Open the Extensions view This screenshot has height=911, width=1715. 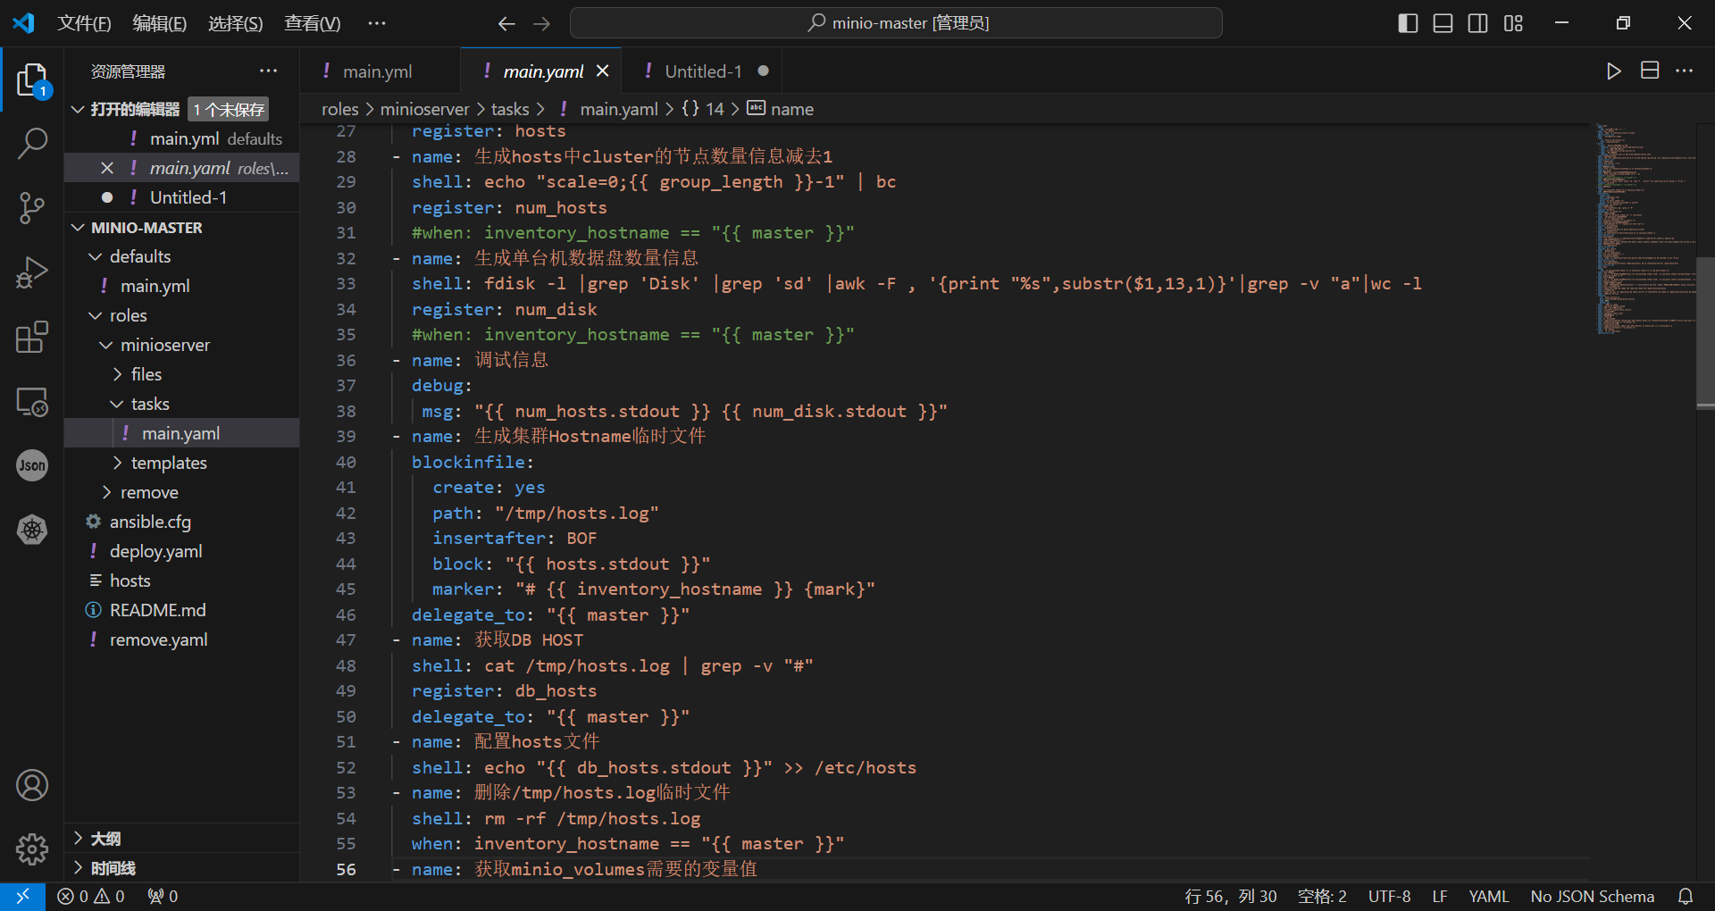(32, 338)
